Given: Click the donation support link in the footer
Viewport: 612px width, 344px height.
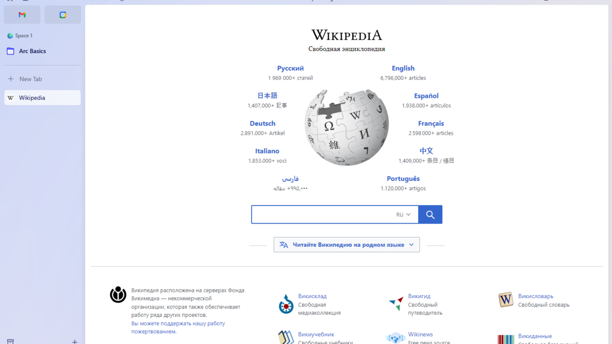Looking at the screenshot, I should coord(178,327).
